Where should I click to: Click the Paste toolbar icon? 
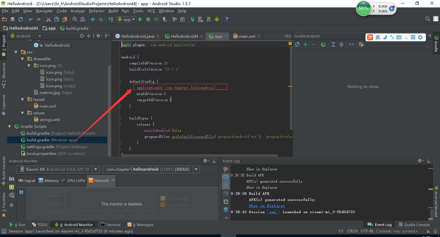coord(64,19)
